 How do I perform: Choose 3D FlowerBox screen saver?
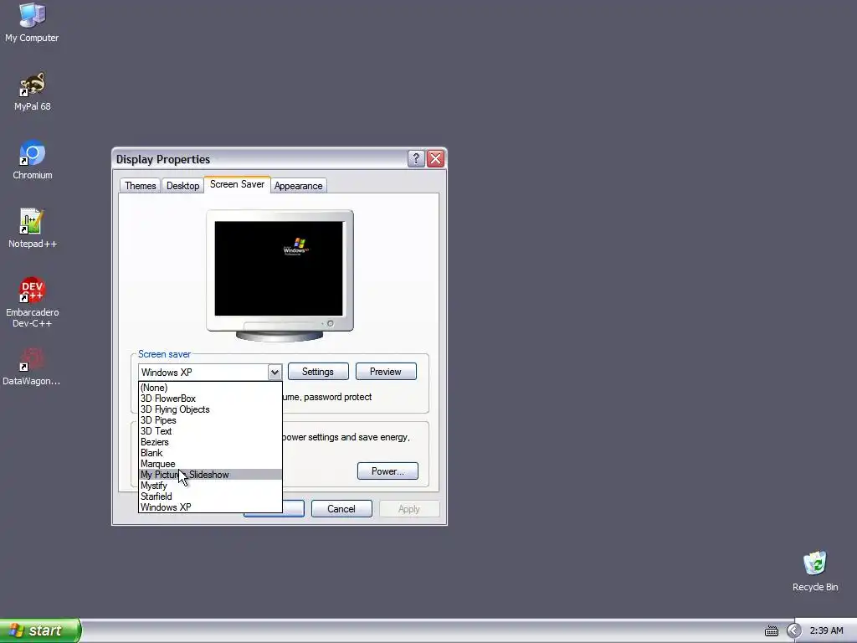(x=210, y=399)
